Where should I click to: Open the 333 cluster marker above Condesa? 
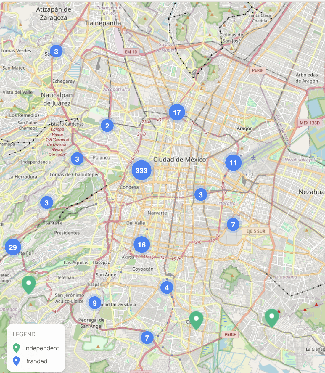tap(141, 171)
